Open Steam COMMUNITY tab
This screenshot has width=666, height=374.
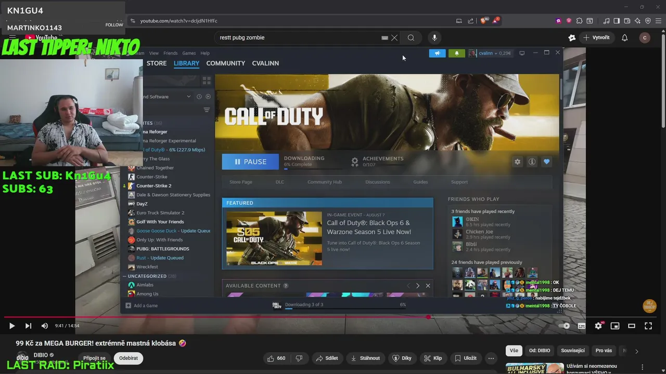coord(225,63)
